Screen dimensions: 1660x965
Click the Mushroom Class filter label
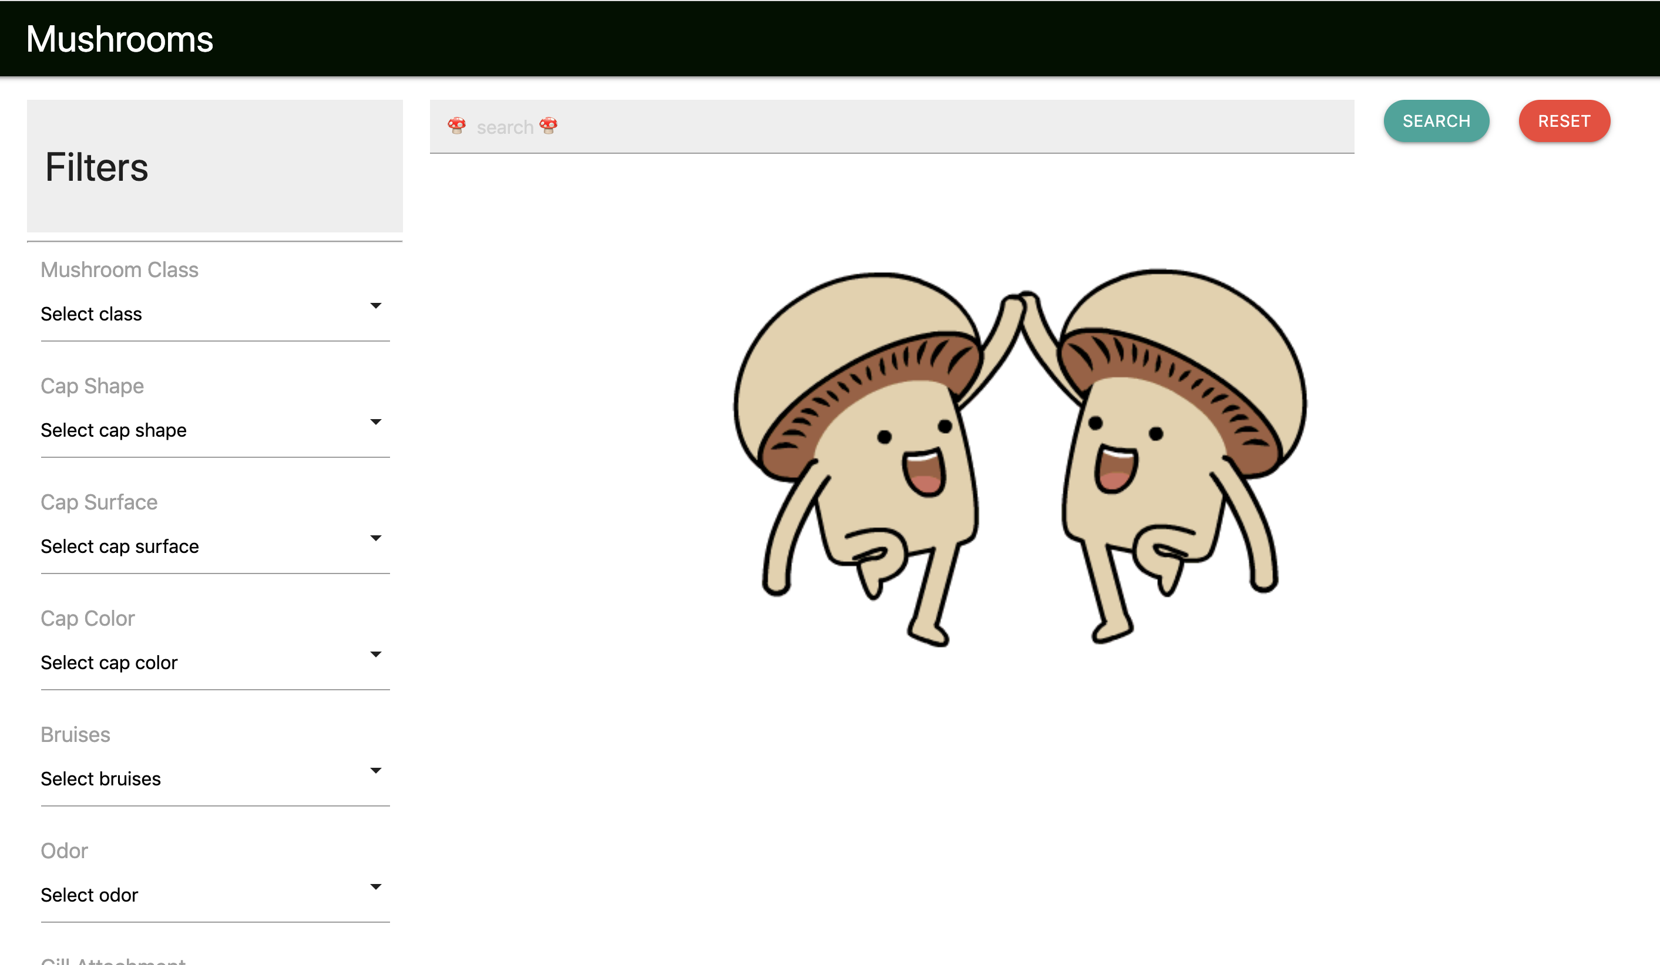click(x=120, y=269)
